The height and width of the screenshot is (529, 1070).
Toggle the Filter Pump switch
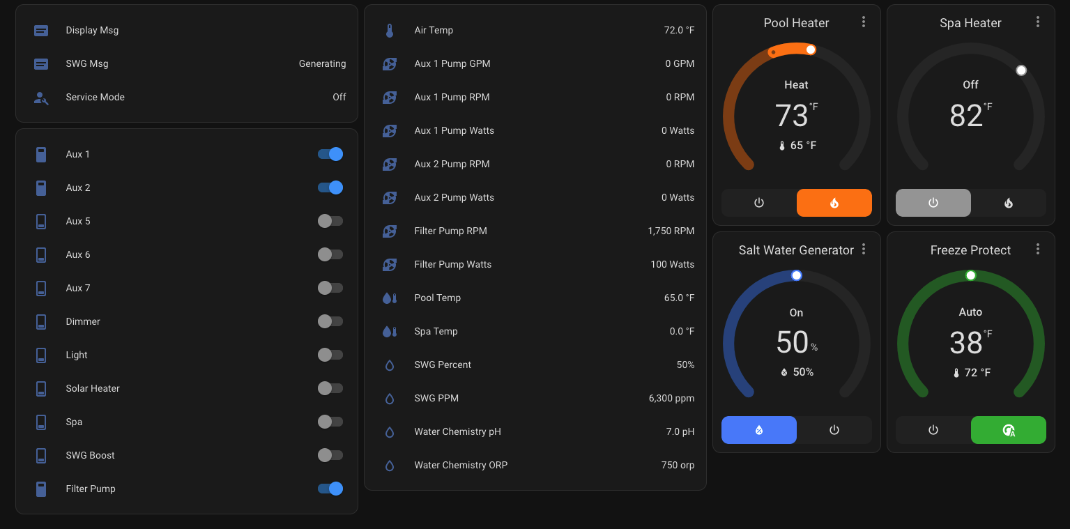coord(330,489)
